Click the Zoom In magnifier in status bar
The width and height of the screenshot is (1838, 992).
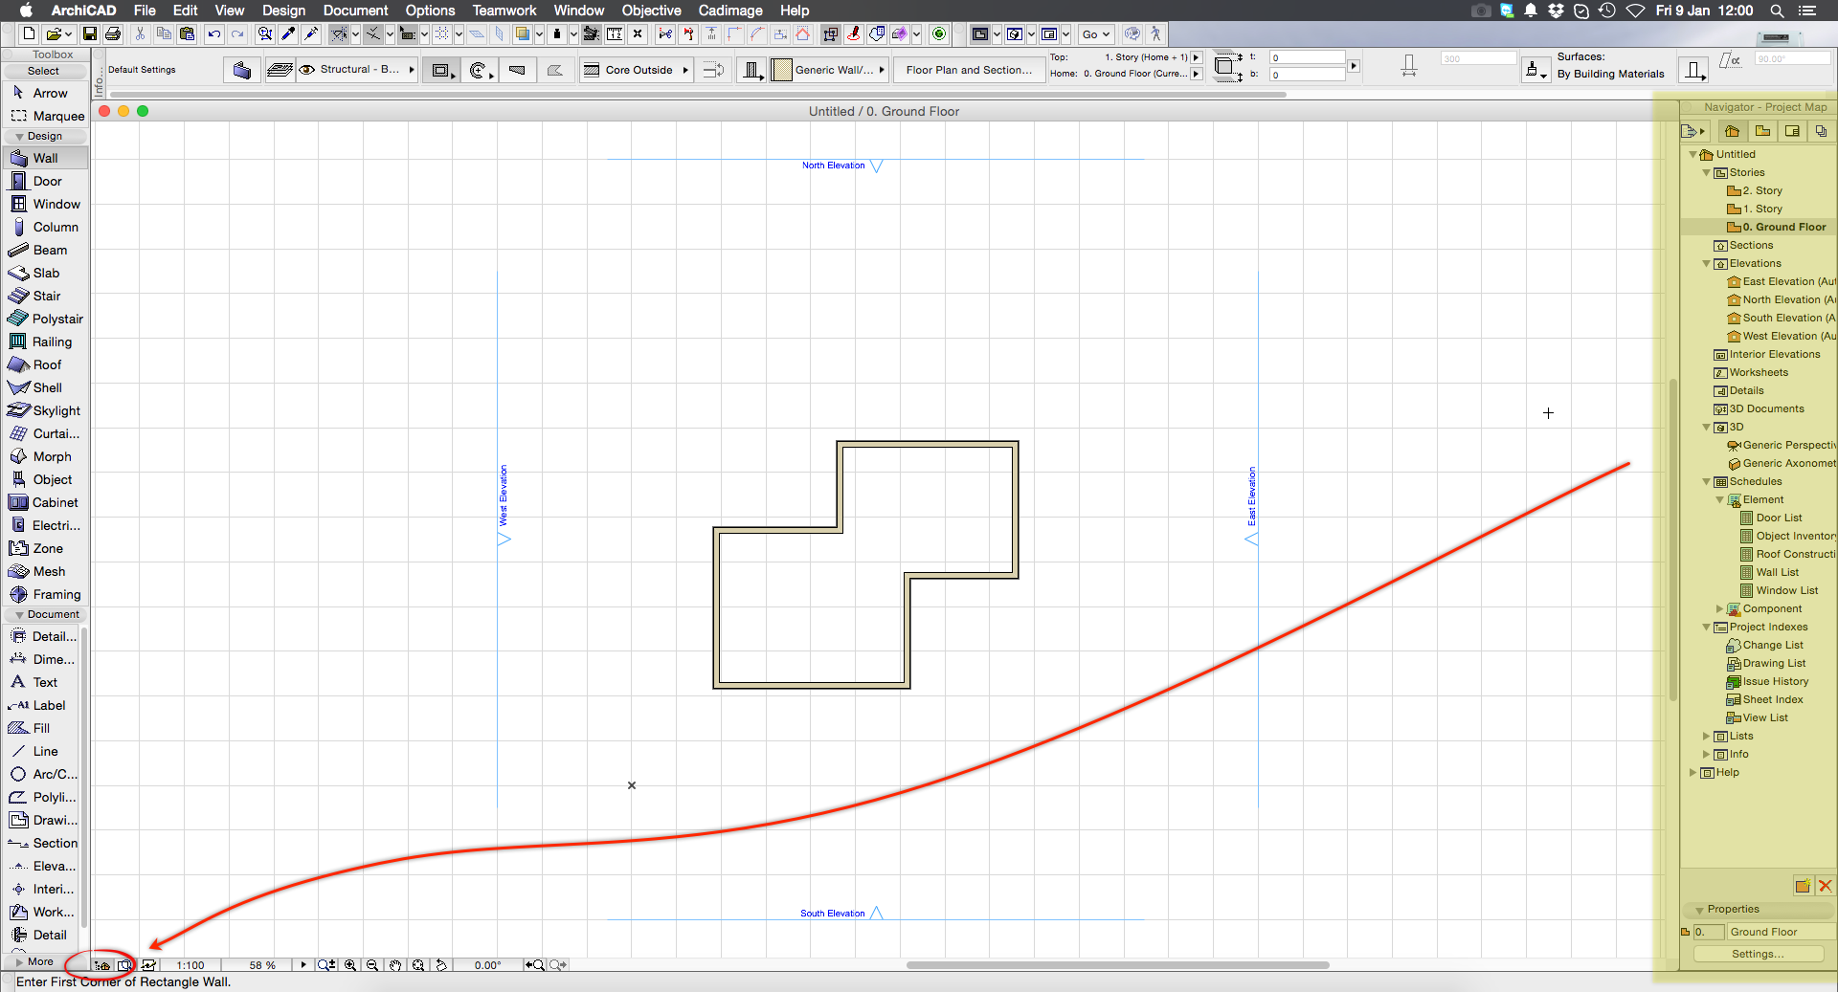pyautogui.click(x=350, y=965)
